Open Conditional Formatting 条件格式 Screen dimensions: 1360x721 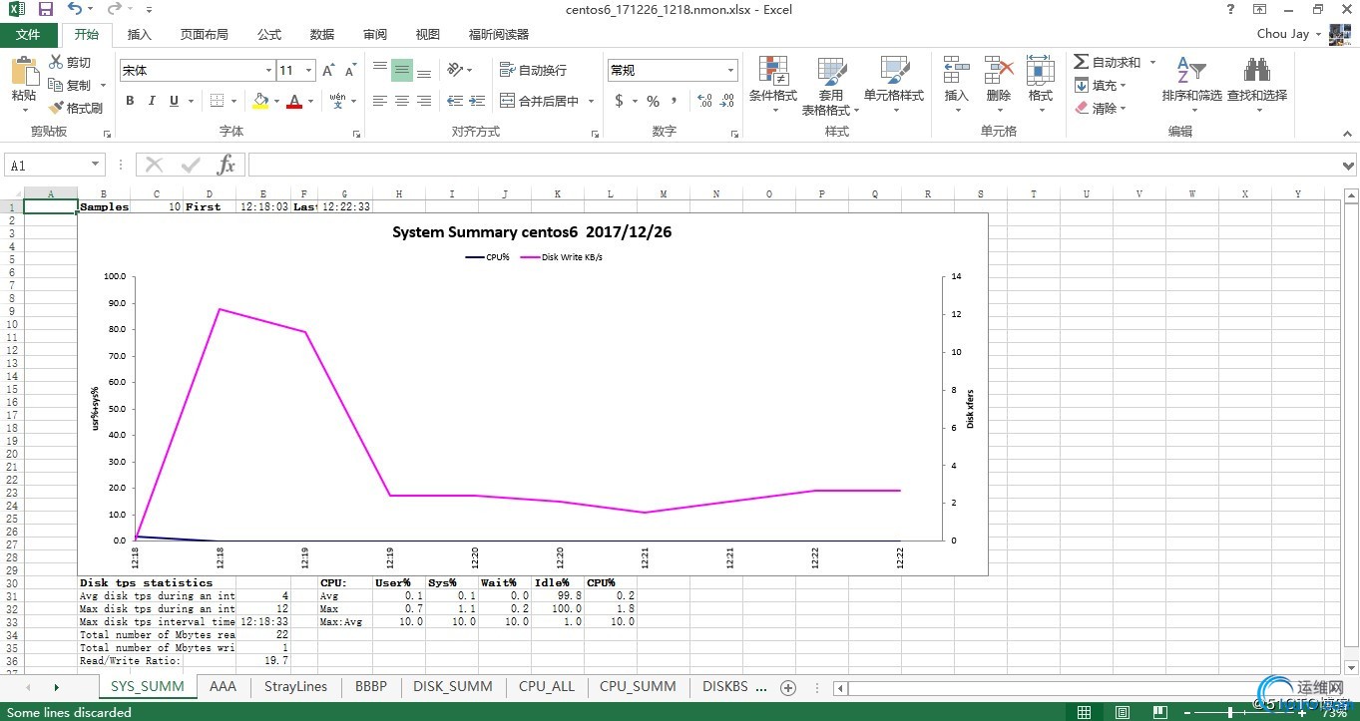[773, 84]
